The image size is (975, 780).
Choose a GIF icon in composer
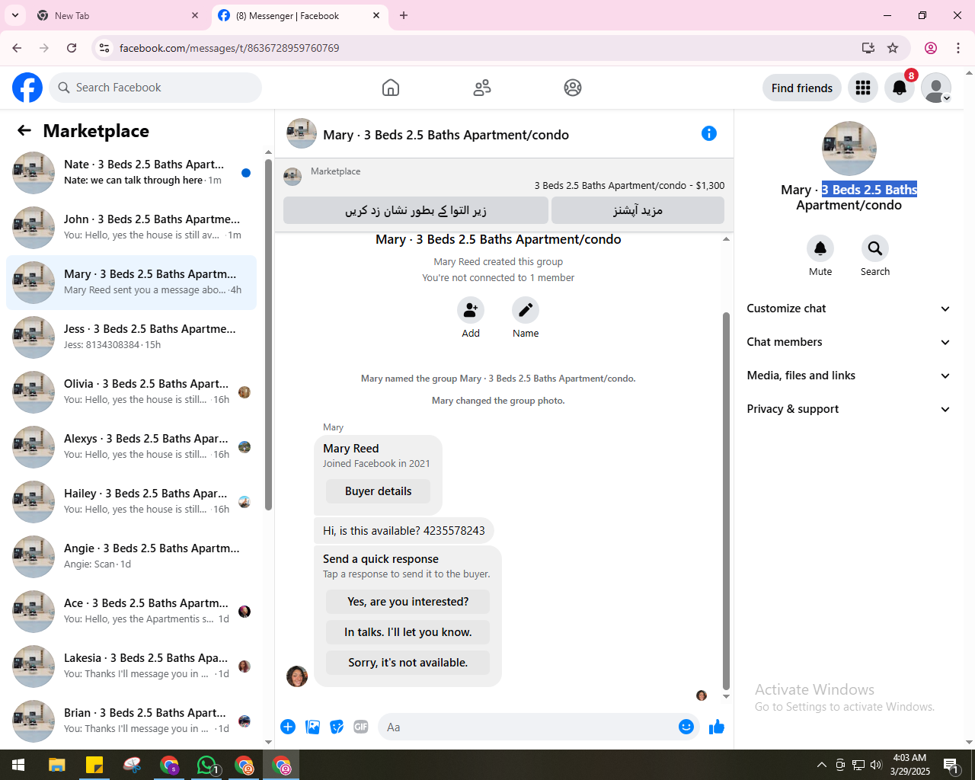361,727
